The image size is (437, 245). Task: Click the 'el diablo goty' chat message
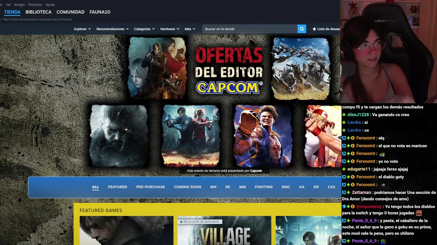tap(391, 177)
